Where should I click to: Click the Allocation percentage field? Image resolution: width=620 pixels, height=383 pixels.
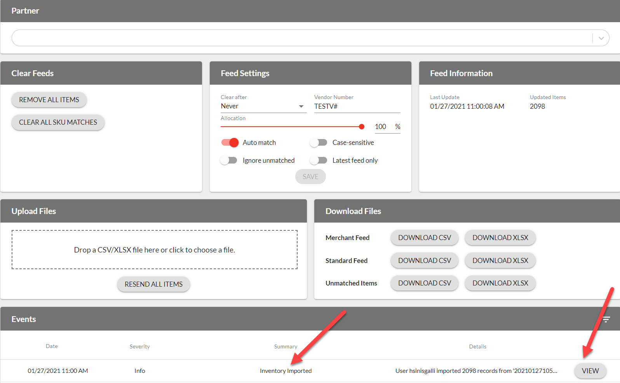381,127
